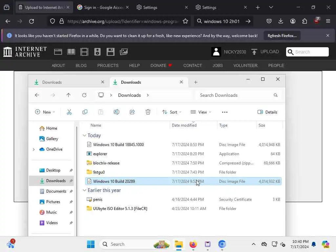Click the chevron after Downloads in address bar
This screenshot has height=252, width=336.
148,95
